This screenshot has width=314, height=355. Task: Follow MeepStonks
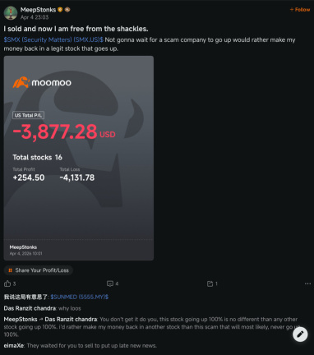(300, 10)
